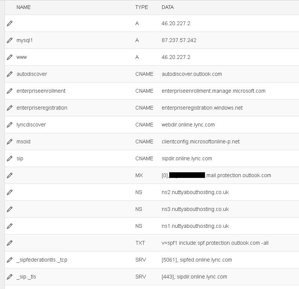The width and height of the screenshot is (299, 289).
Task: Edit the autodiscover CNAME record
Action: click(x=9, y=74)
